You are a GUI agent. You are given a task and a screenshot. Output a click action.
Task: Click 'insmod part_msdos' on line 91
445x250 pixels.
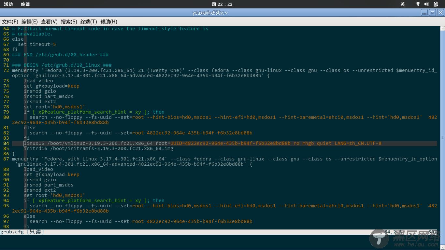(x=49, y=185)
